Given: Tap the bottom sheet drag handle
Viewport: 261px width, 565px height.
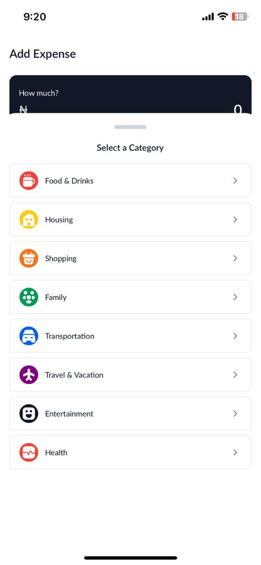Looking at the screenshot, I should tap(131, 127).
